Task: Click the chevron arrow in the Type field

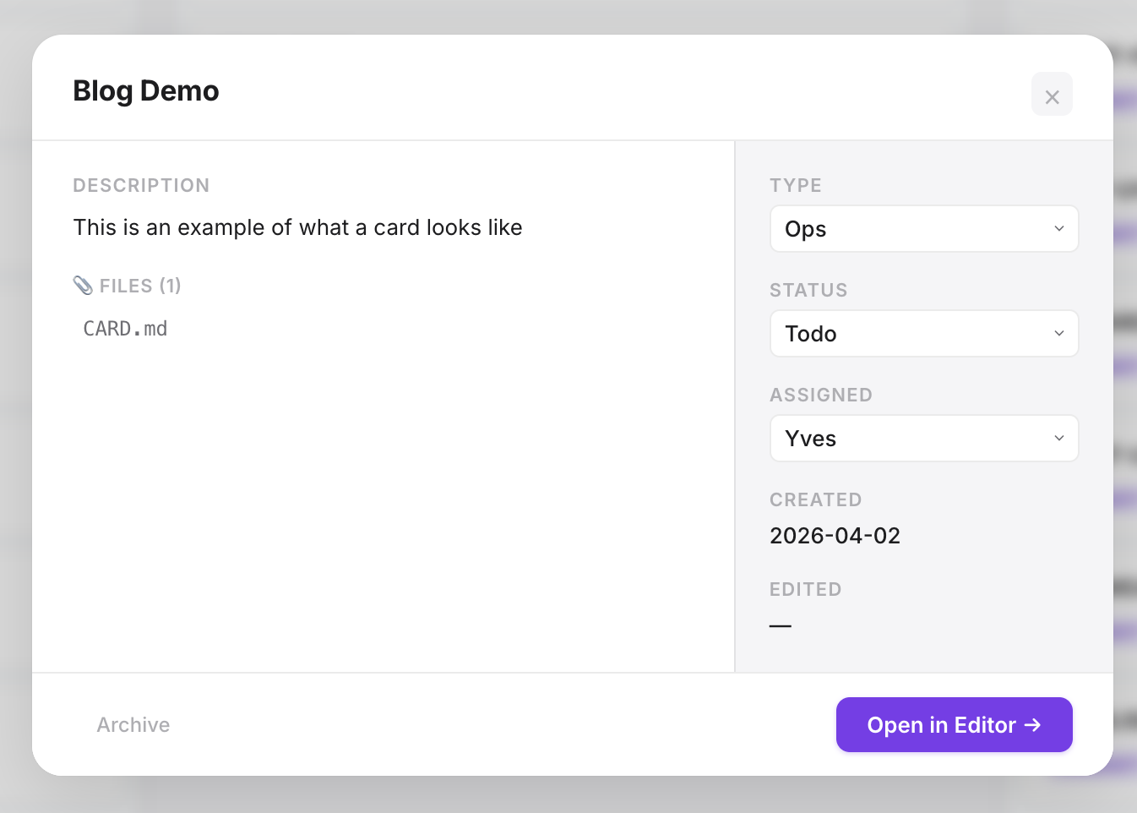Action: click(x=1058, y=229)
